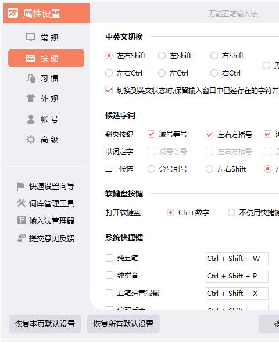Click the feedback icon beside 提交意见反馈
The height and width of the screenshot is (343, 279).
point(21,238)
